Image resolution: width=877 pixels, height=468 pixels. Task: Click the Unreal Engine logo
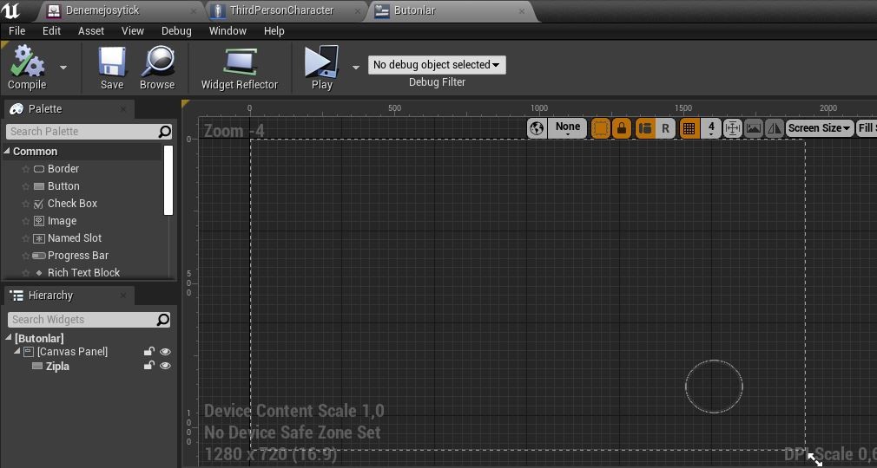(x=10, y=10)
